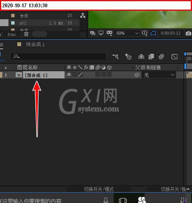
Task: Click the 图层名称 column header
Action: 27,67
